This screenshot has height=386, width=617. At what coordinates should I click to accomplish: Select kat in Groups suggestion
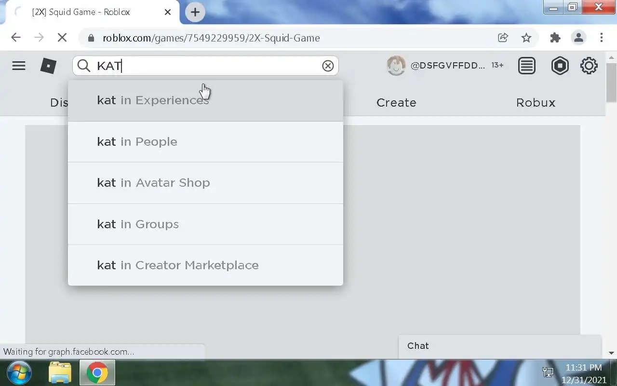pyautogui.click(x=205, y=224)
